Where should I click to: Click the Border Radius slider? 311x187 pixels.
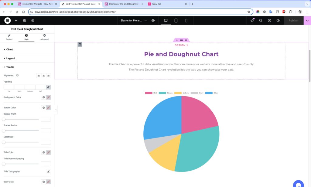(x=21, y=131)
